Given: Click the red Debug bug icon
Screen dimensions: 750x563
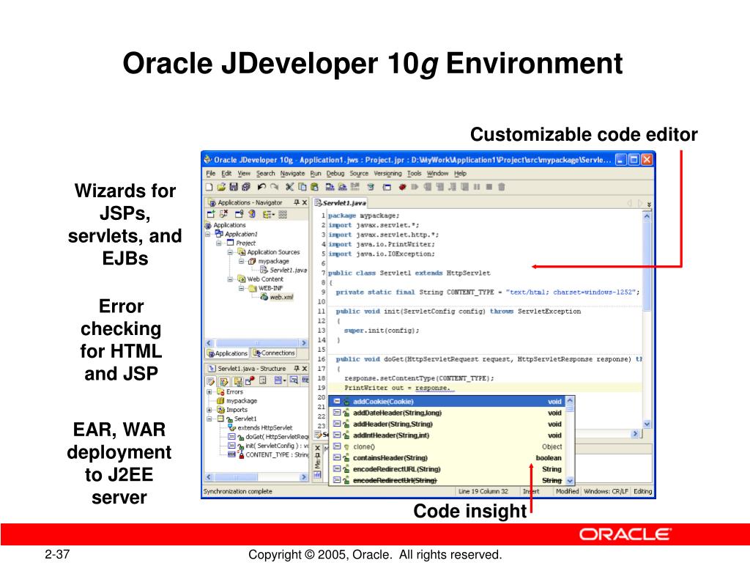Looking at the screenshot, I should (x=402, y=187).
